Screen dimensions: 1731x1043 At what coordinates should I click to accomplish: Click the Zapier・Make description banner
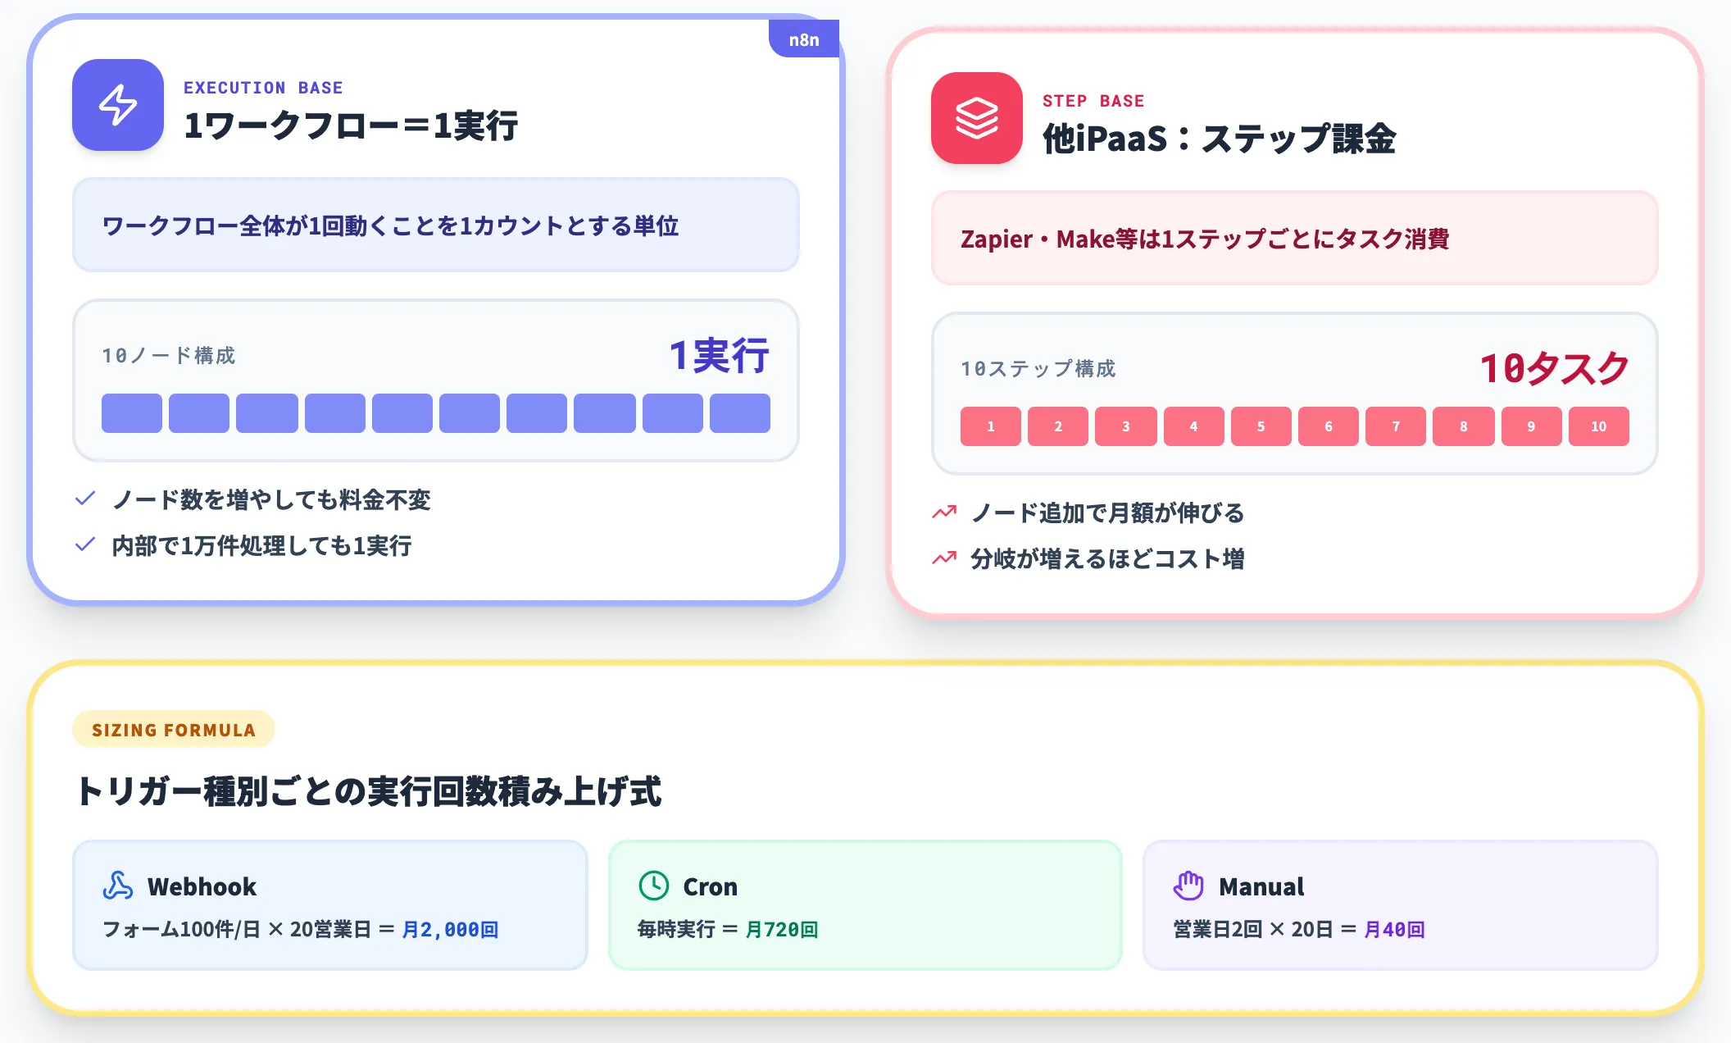tap(1295, 239)
